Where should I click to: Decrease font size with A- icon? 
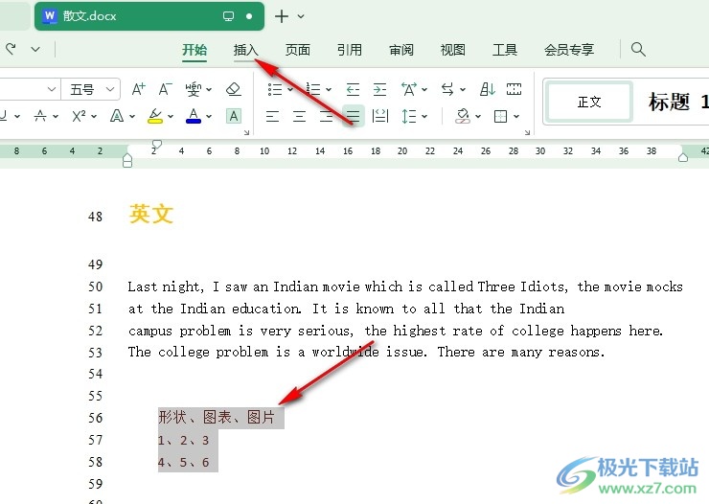pos(166,89)
